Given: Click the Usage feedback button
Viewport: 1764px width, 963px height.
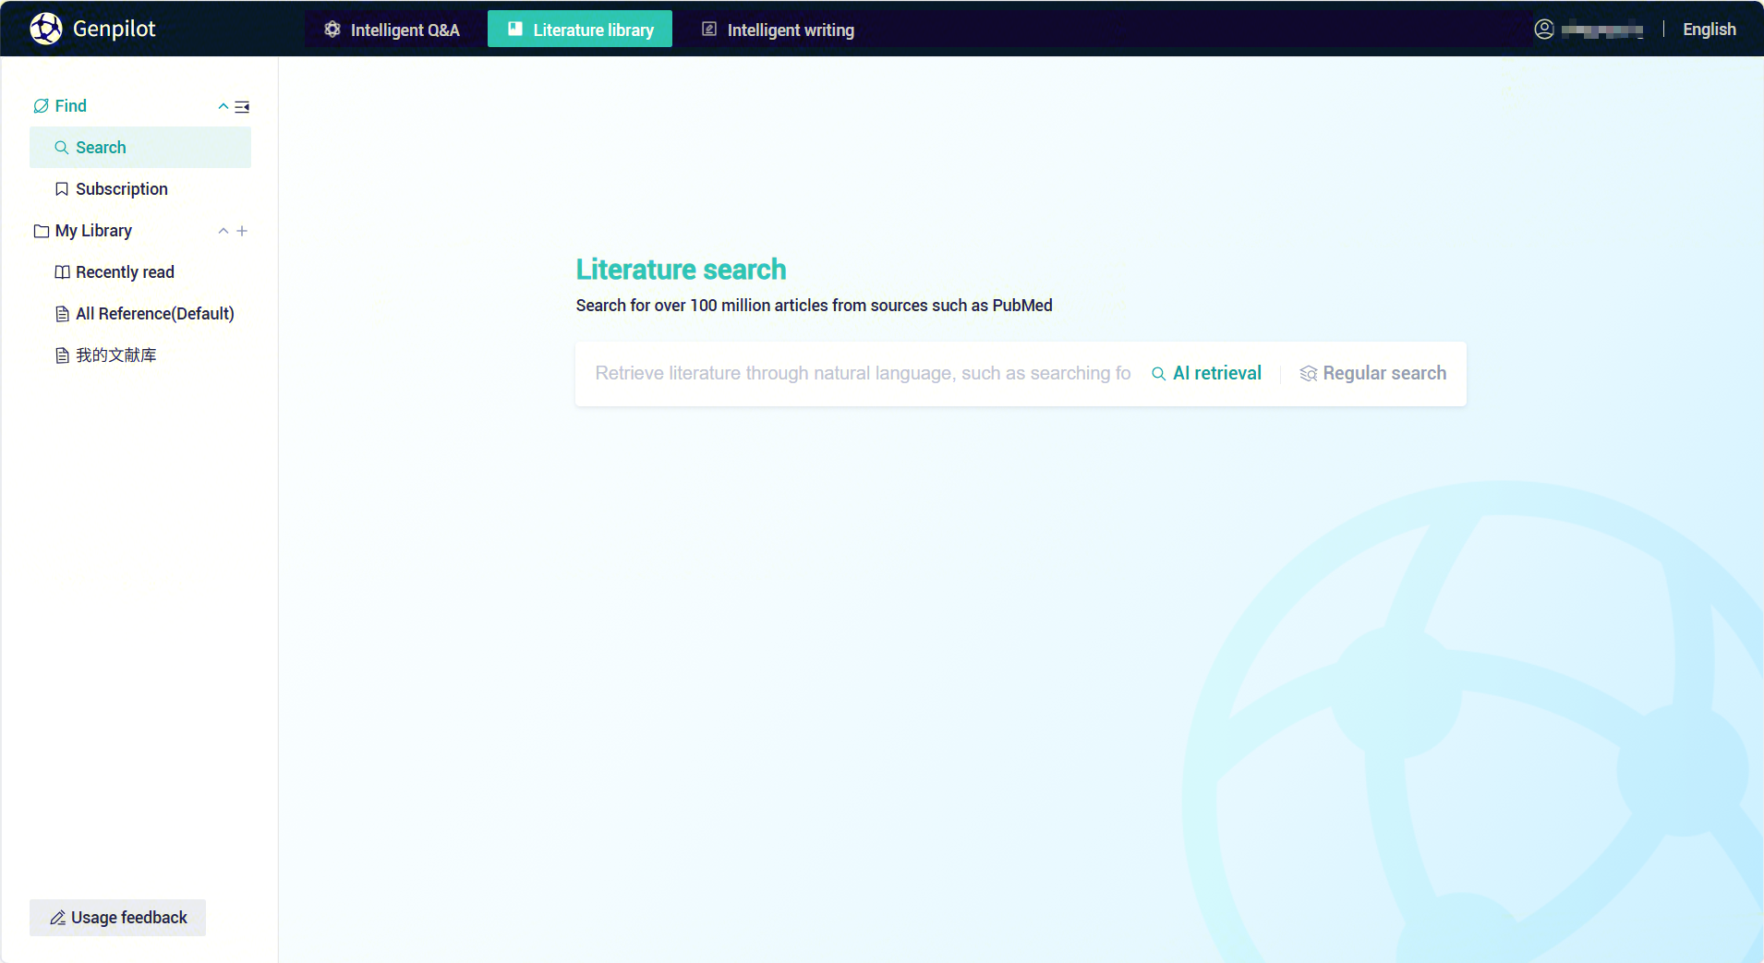Looking at the screenshot, I should [118, 918].
